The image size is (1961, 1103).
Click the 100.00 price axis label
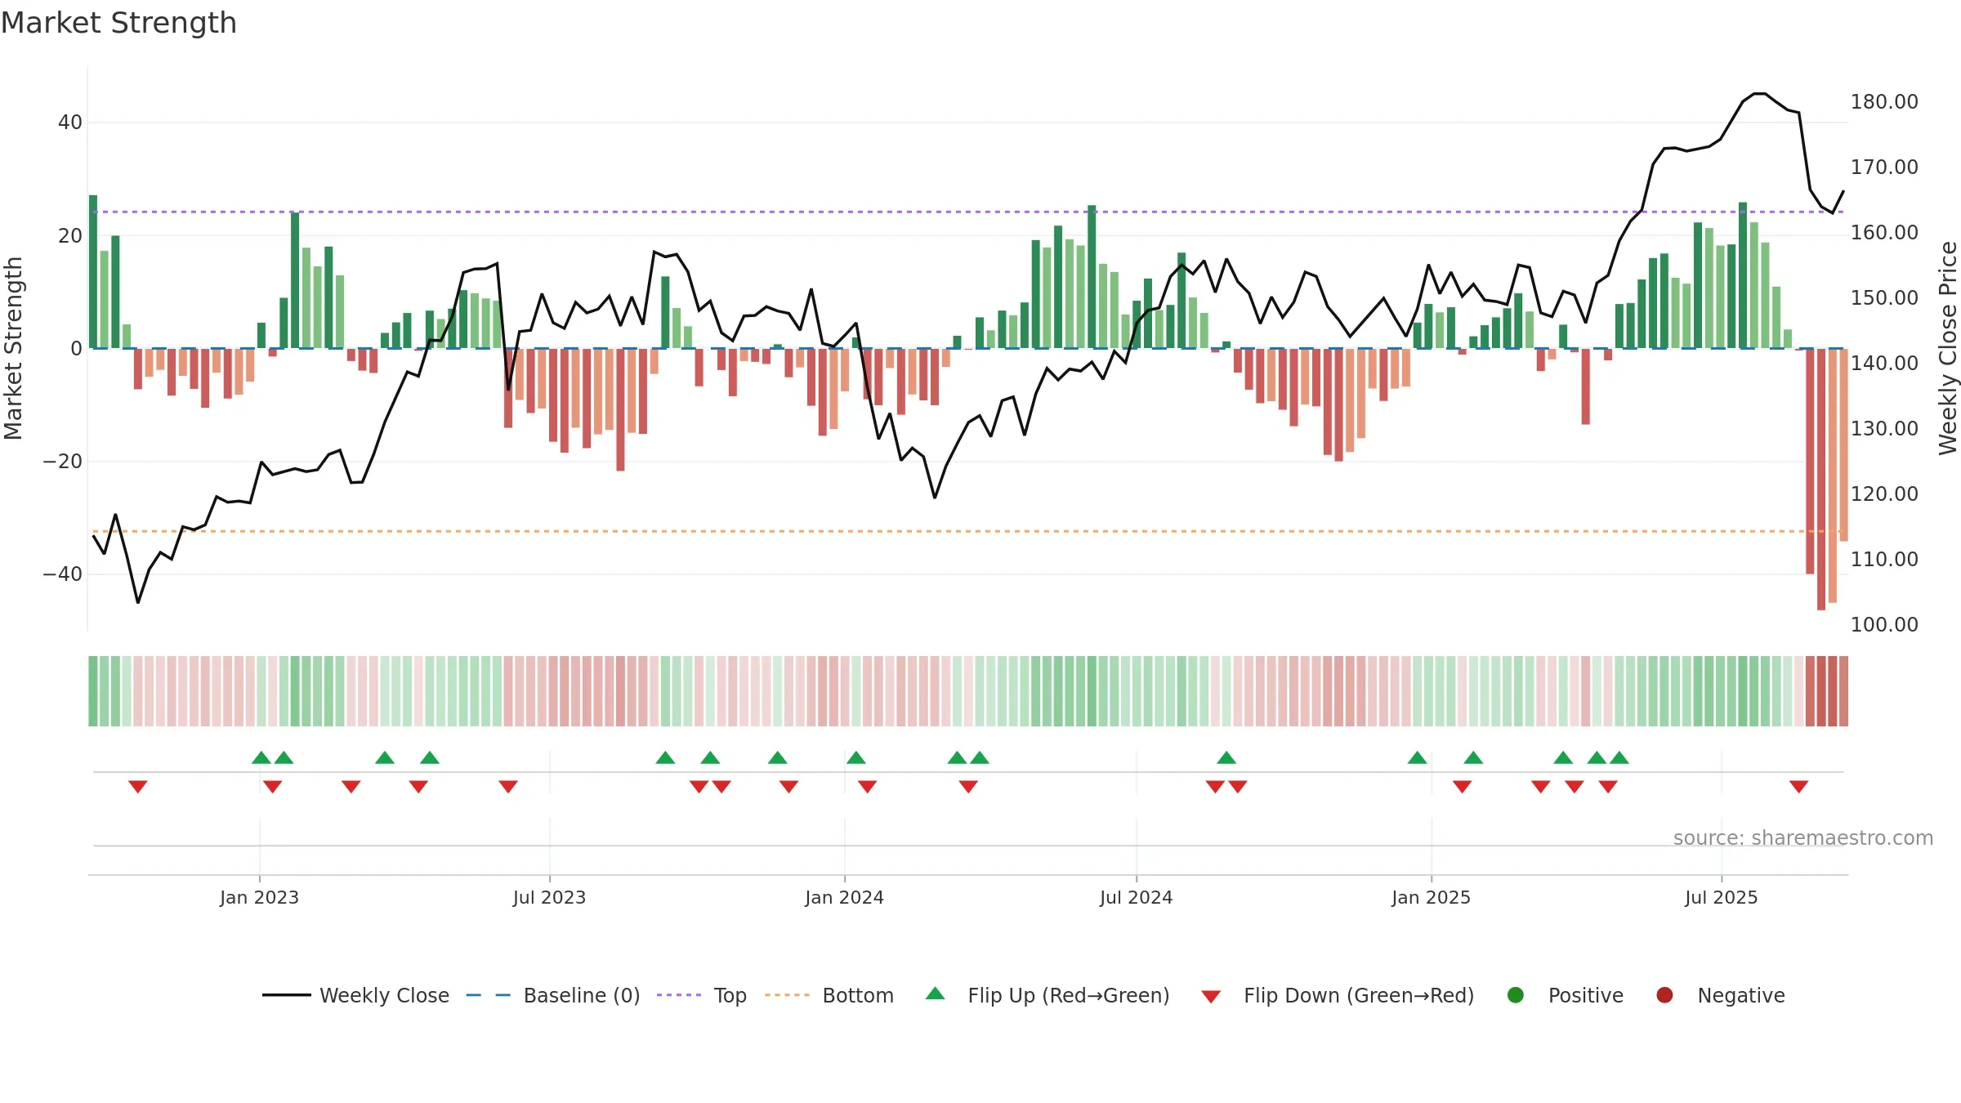pyautogui.click(x=1884, y=625)
